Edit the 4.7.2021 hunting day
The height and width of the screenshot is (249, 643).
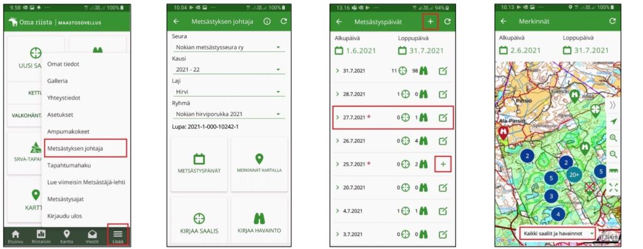(443, 211)
